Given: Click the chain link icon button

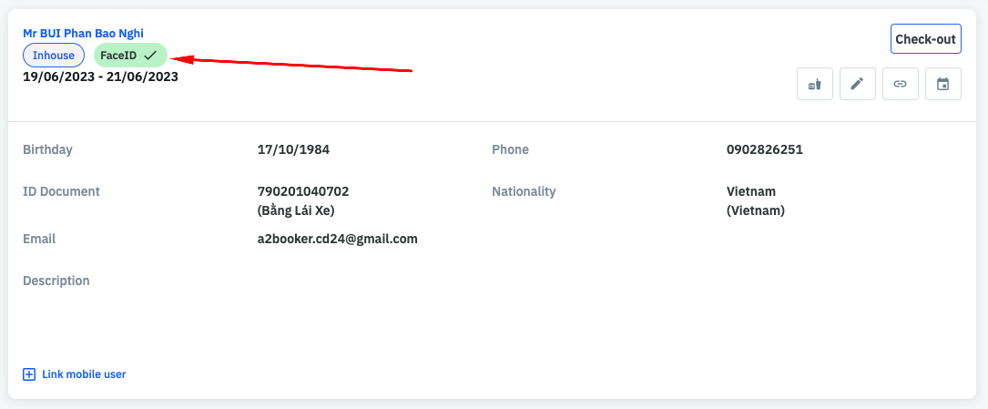Looking at the screenshot, I should [900, 84].
